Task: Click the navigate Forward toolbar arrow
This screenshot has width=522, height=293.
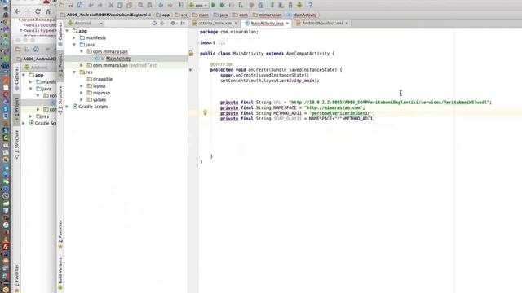Action: coord(170,5)
